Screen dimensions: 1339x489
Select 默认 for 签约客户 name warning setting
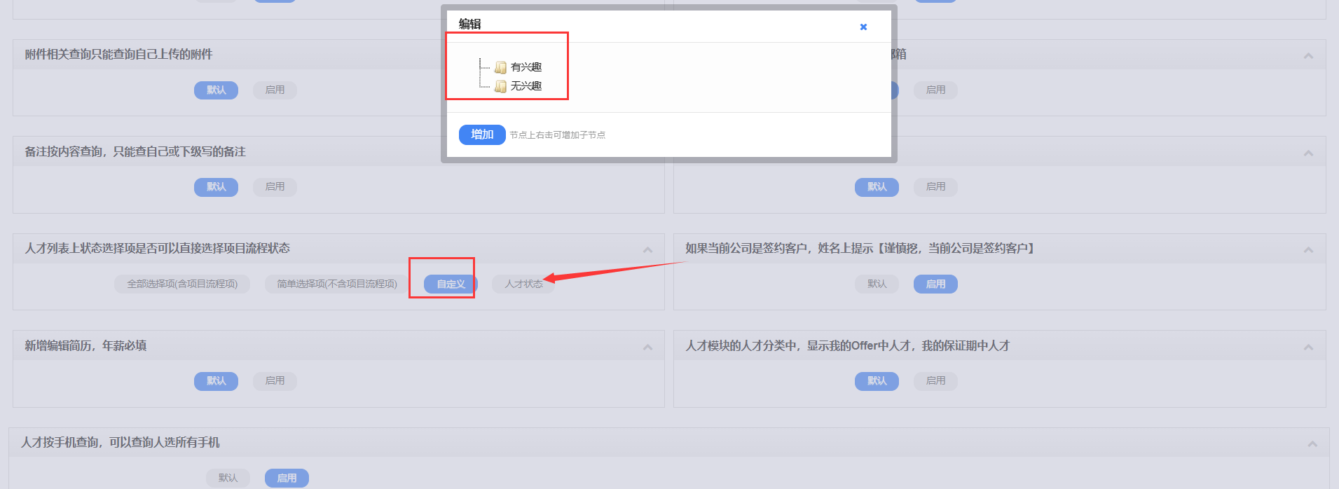[877, 284]
